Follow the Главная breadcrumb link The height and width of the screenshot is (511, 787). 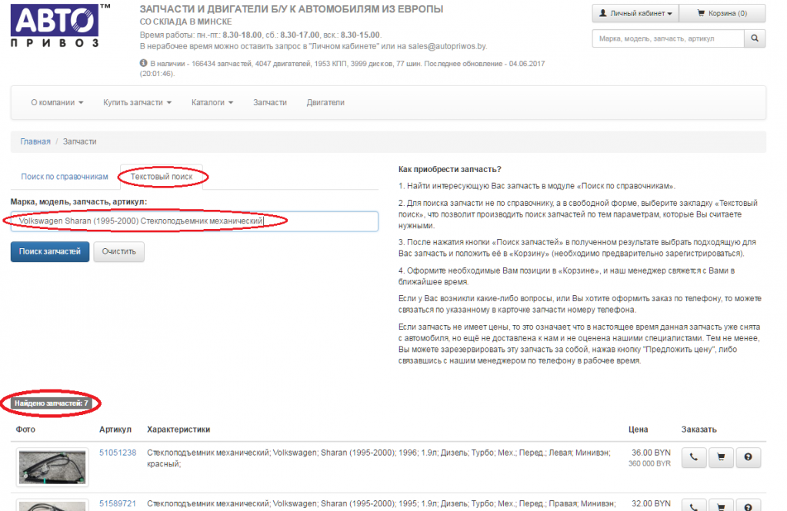coord(35,141)
